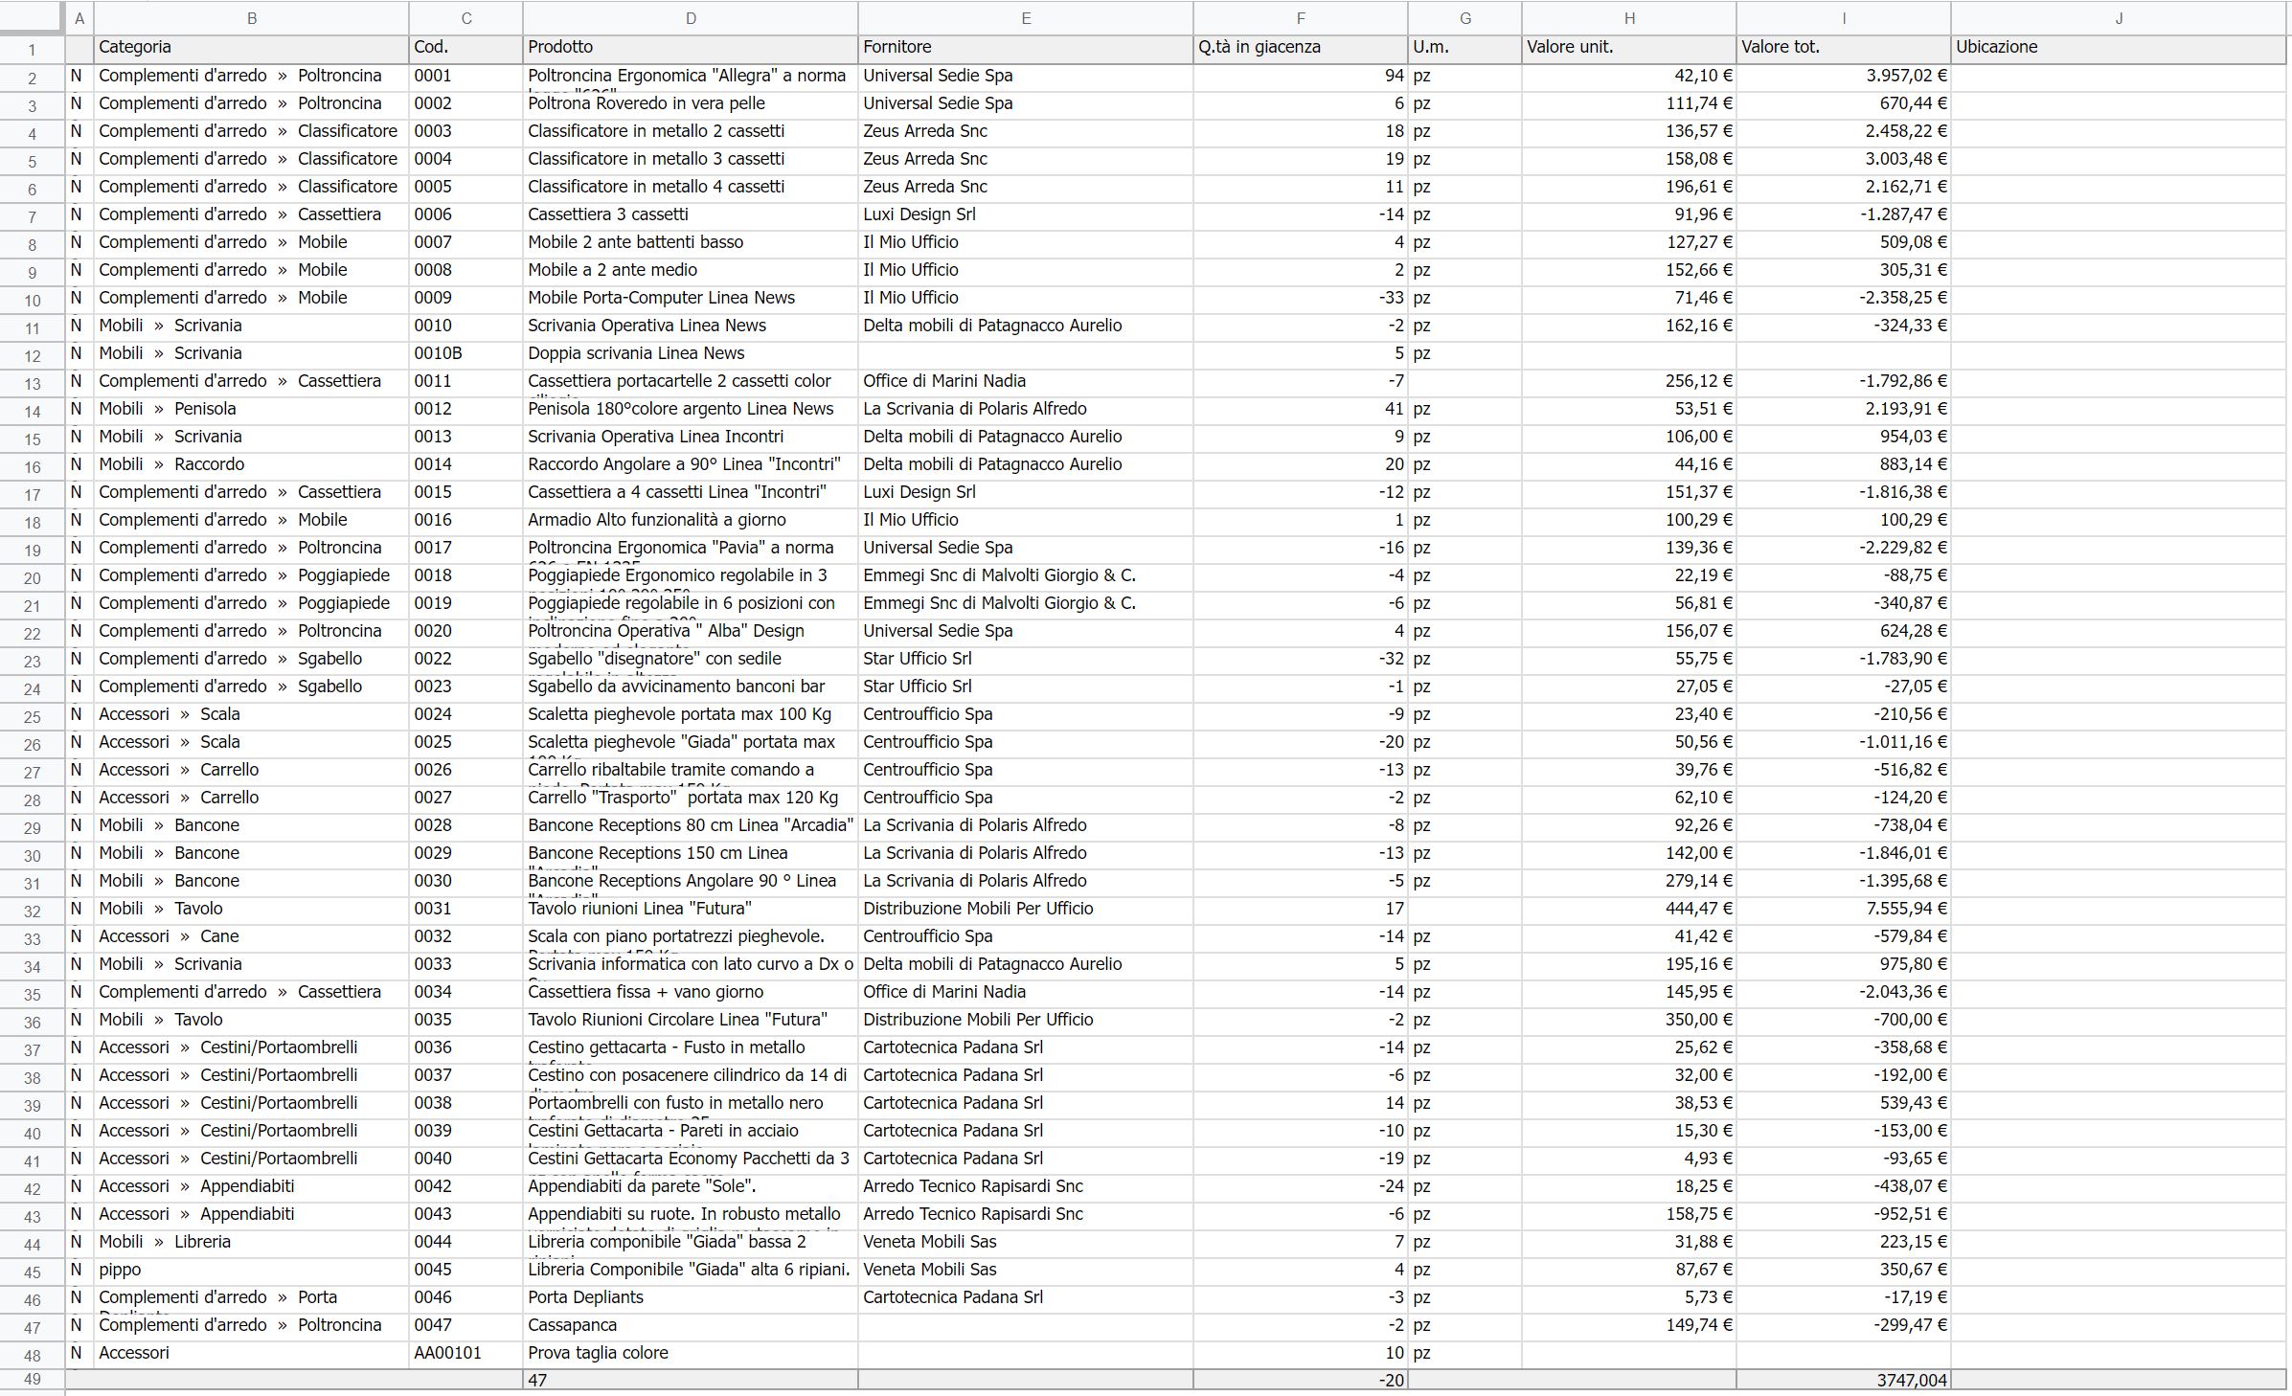Select column F header
This screenshot has height=1396, width=2292.
[1300, 18]
